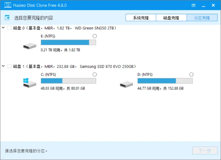Open the 分区克隆 tab
The image size is (221, 160).
tap(201, 18)
